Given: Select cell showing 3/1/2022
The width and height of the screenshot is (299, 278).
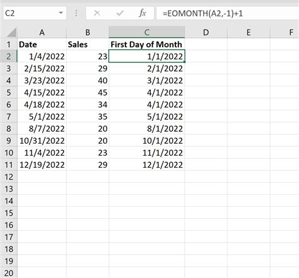Looking at the screenshot, I should click(x=147, y=81).
